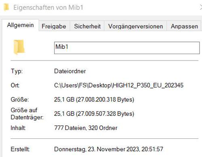This screenshot has width=202, height=157.
Task: Click into the Mib1 folder name field
Action: coord(127,48)
